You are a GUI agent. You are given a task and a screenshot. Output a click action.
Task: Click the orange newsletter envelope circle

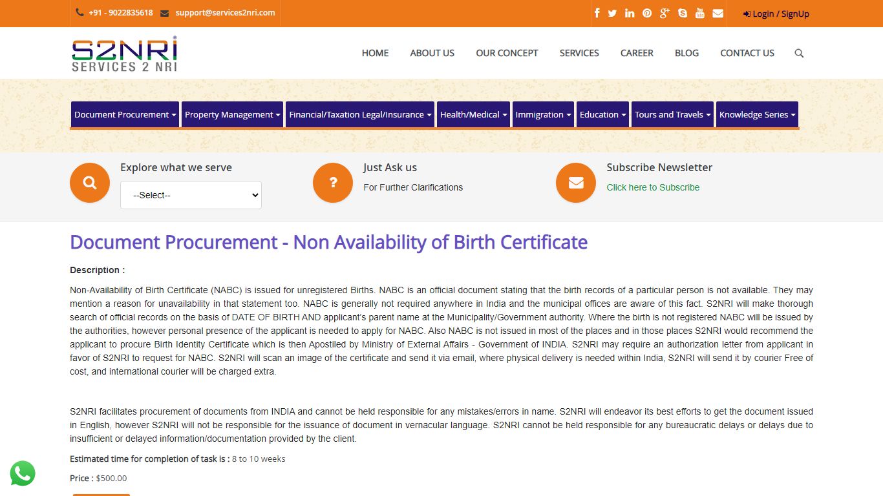pos(576,183)
